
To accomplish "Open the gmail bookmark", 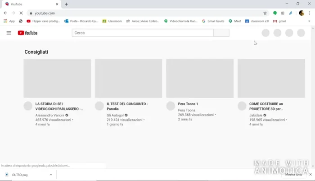I will 279,21.
